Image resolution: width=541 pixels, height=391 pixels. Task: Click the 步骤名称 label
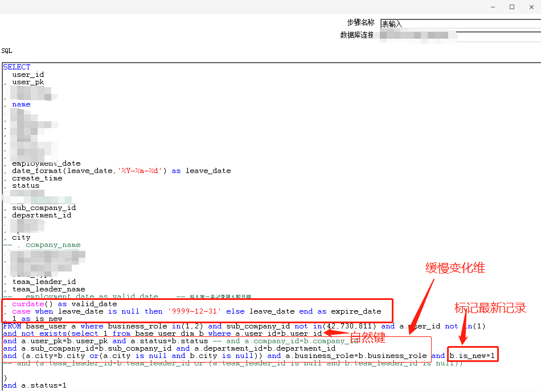tap(360, 22)
